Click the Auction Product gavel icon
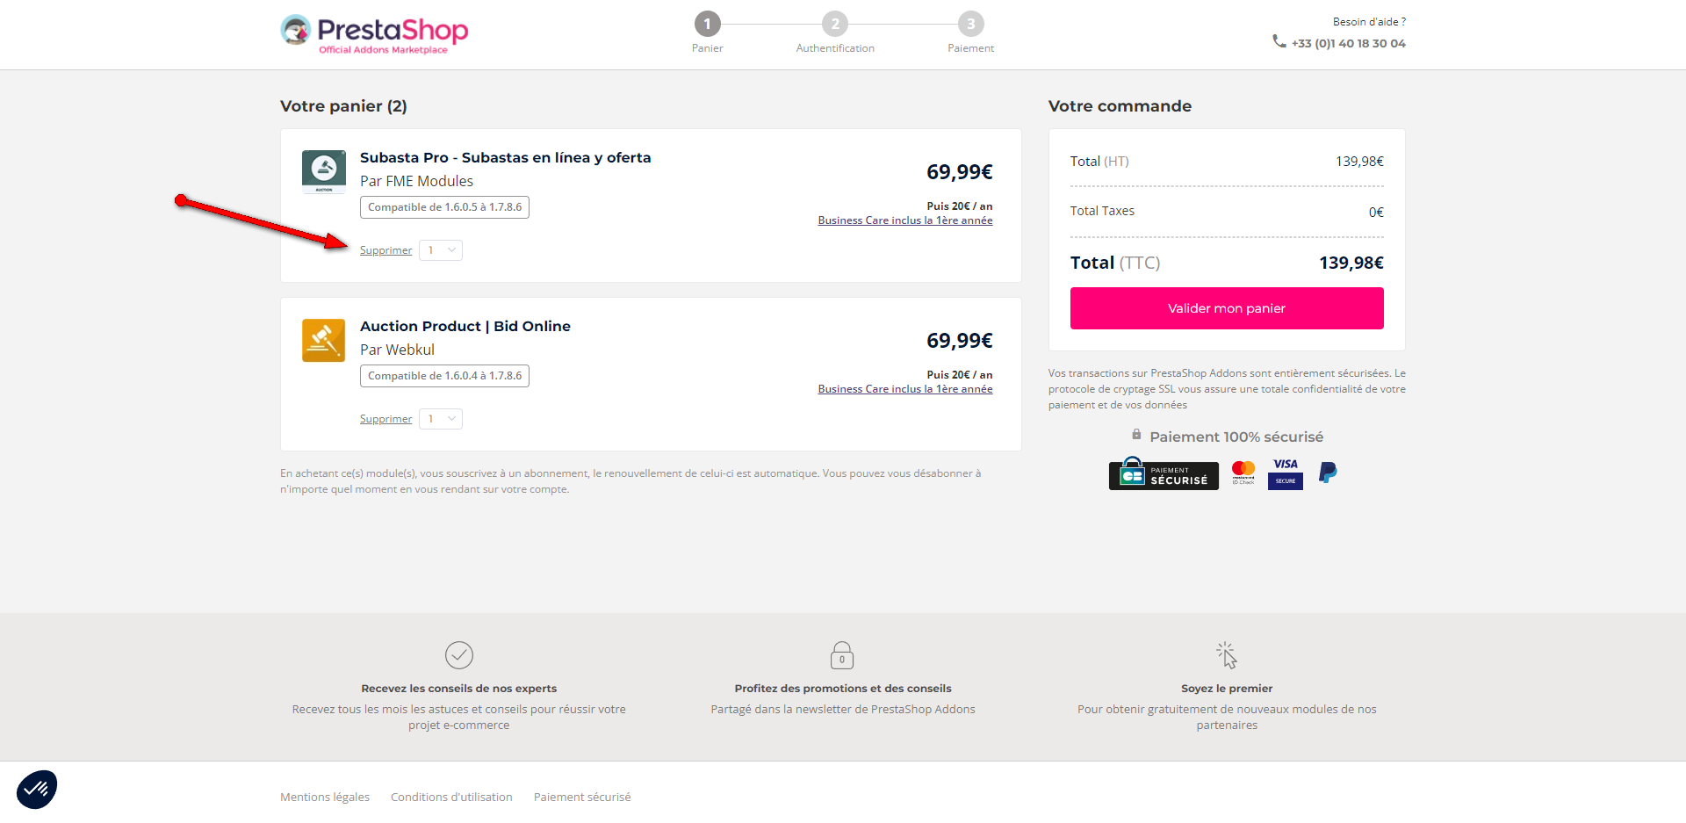1686x823 pixels. click(323, 340)
